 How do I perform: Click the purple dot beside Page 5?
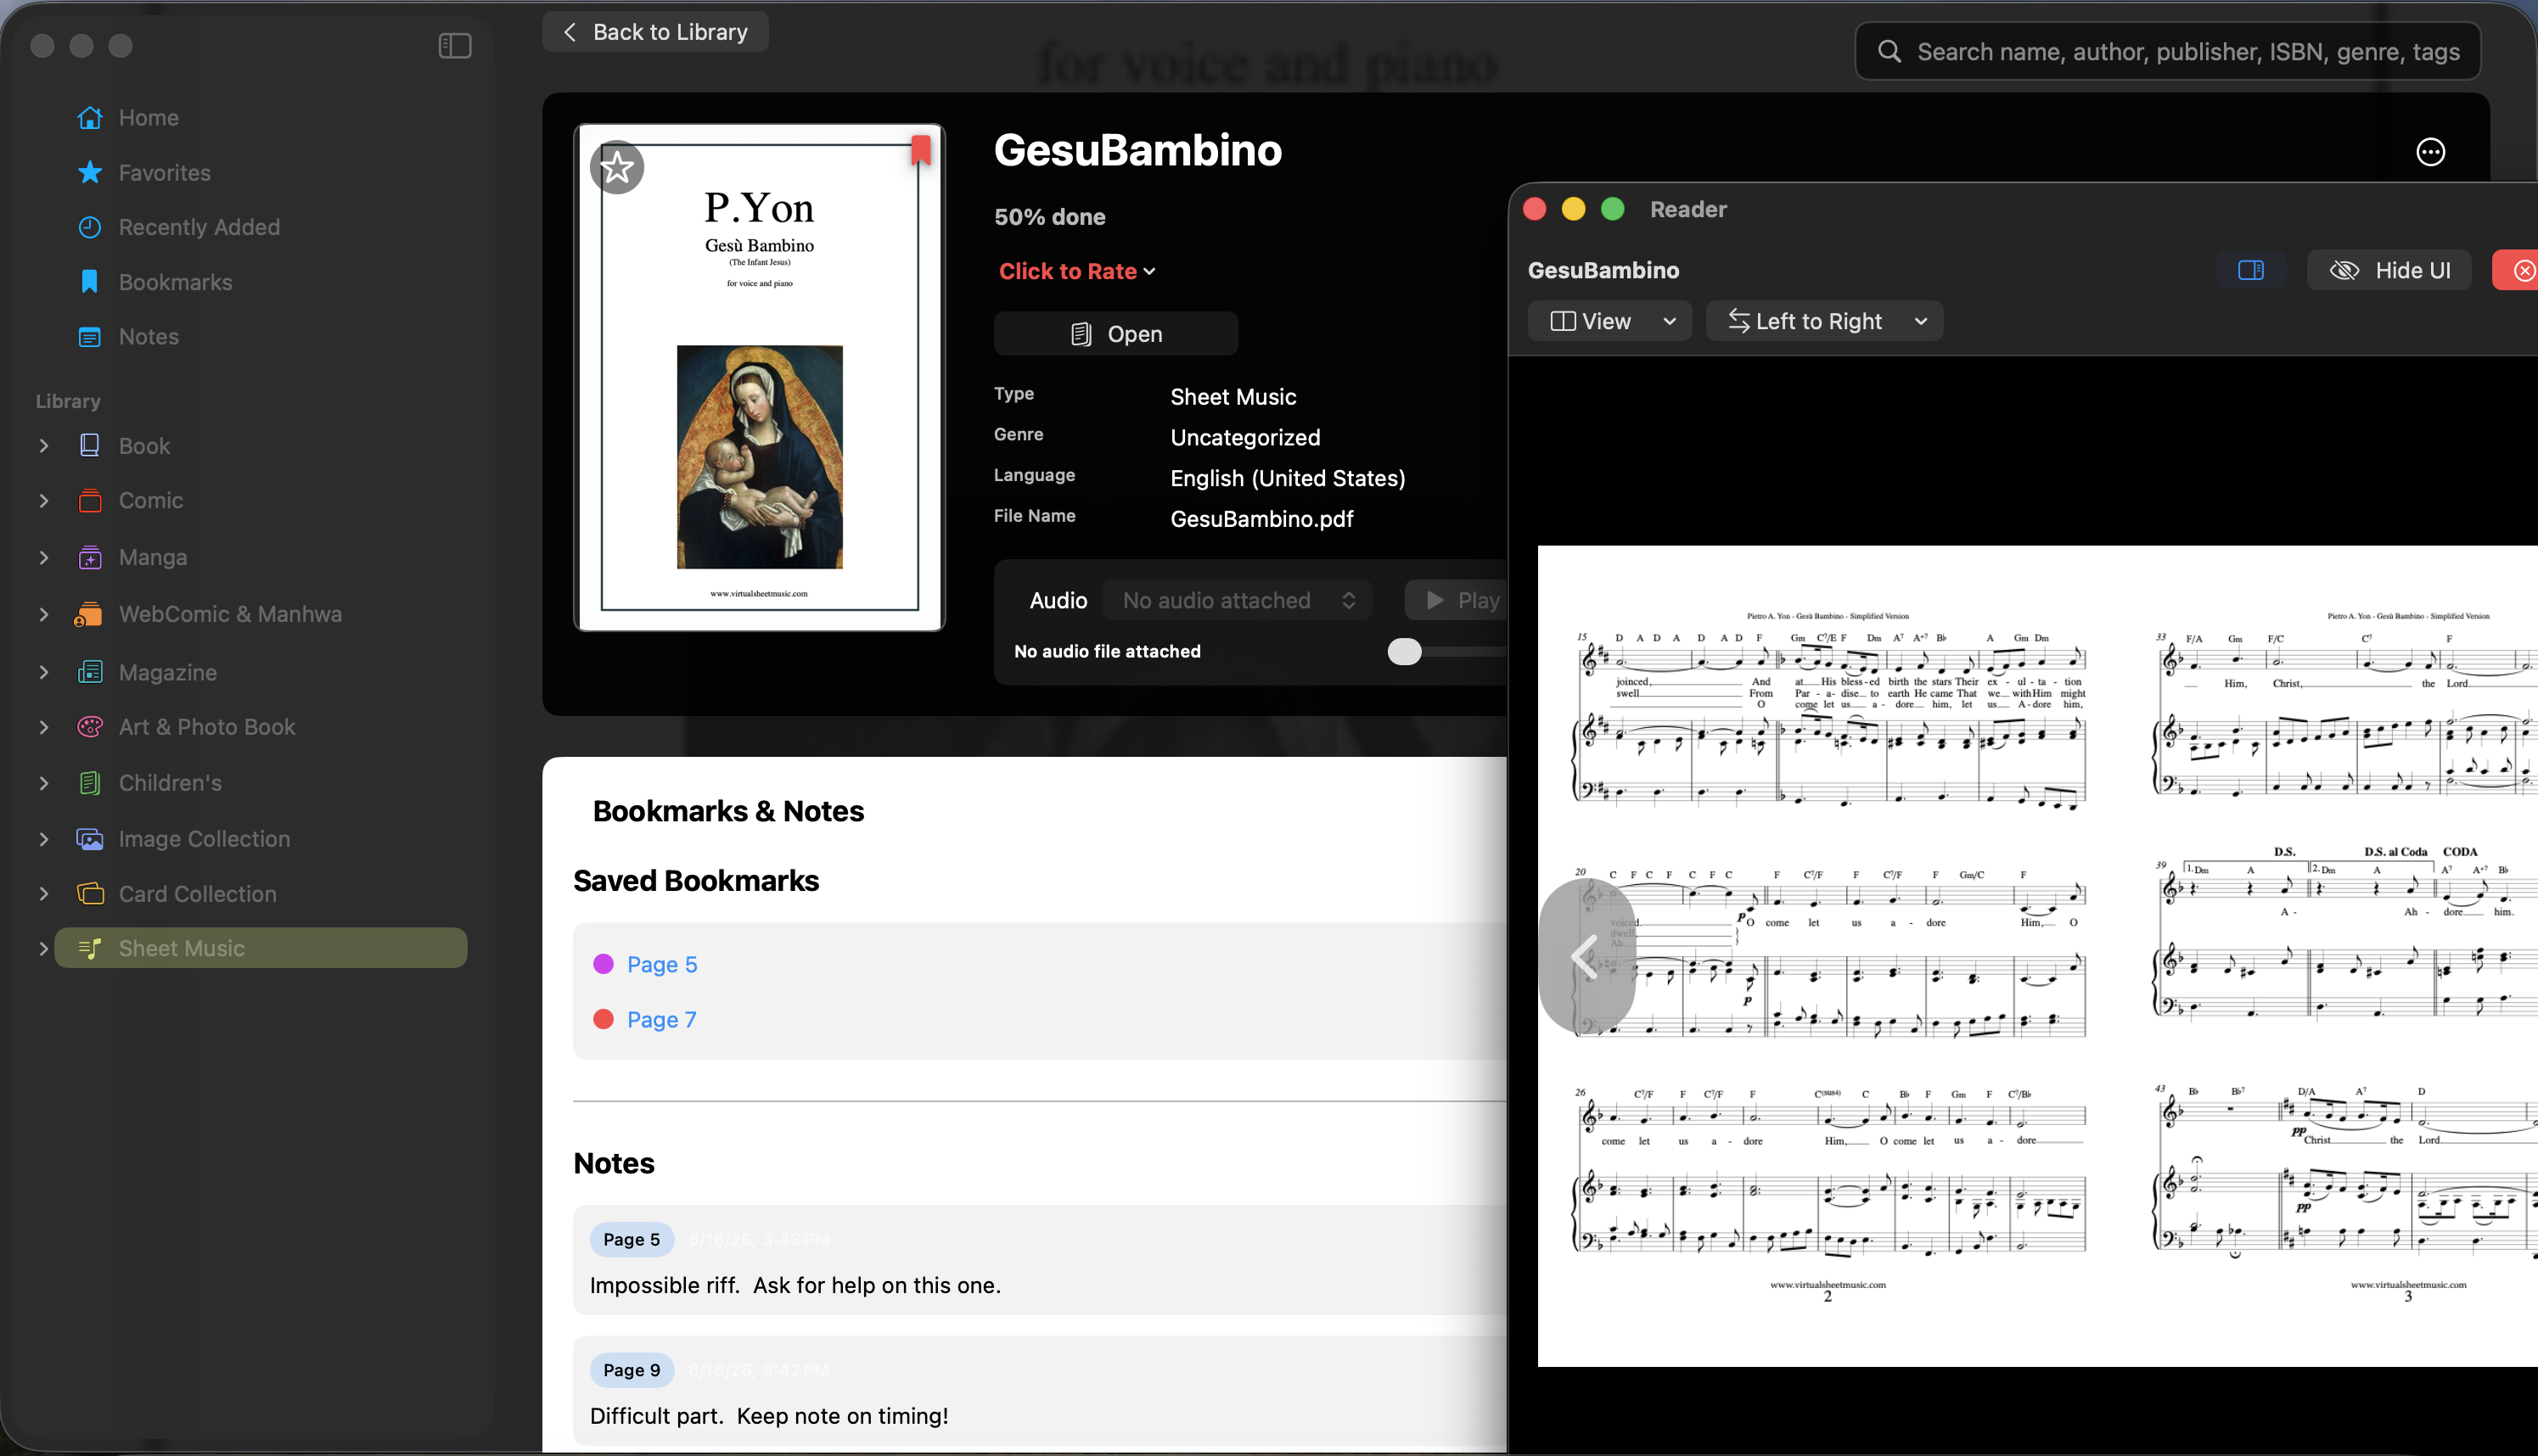point(604,964)
